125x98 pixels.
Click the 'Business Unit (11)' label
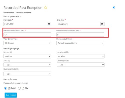pos(11,69)
